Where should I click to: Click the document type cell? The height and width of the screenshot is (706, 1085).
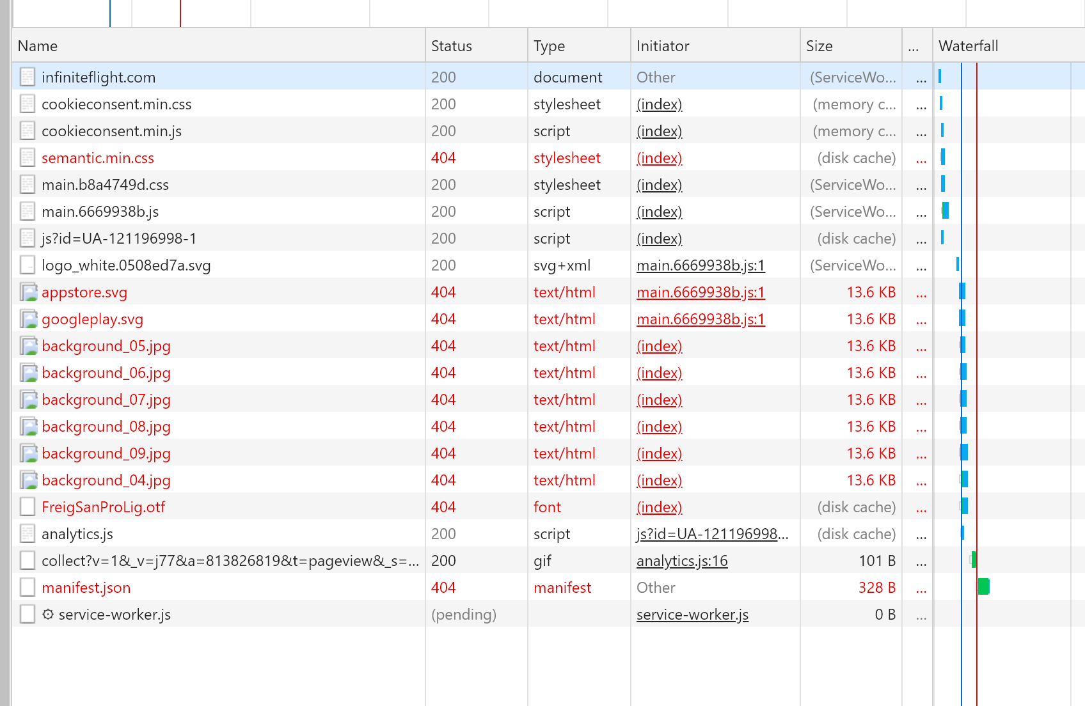tap(568, 77)
